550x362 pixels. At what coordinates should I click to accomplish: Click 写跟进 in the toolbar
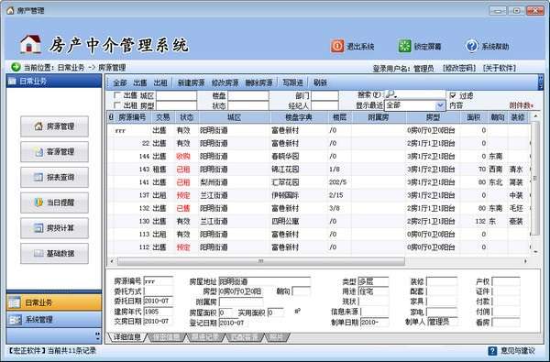coord(292,82)
